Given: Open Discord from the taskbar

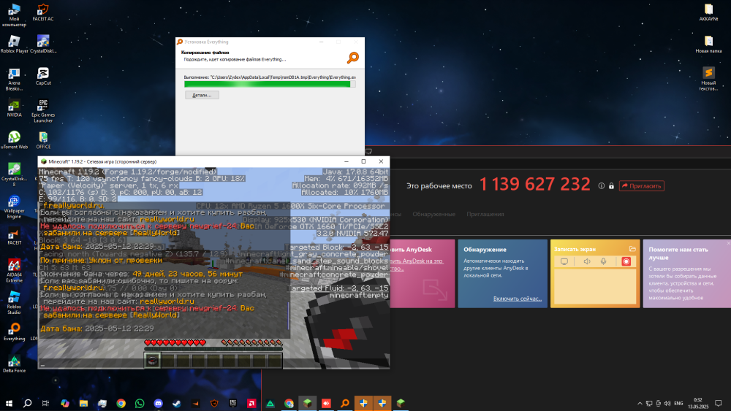Looking at the screenshot, I should 158,403.
